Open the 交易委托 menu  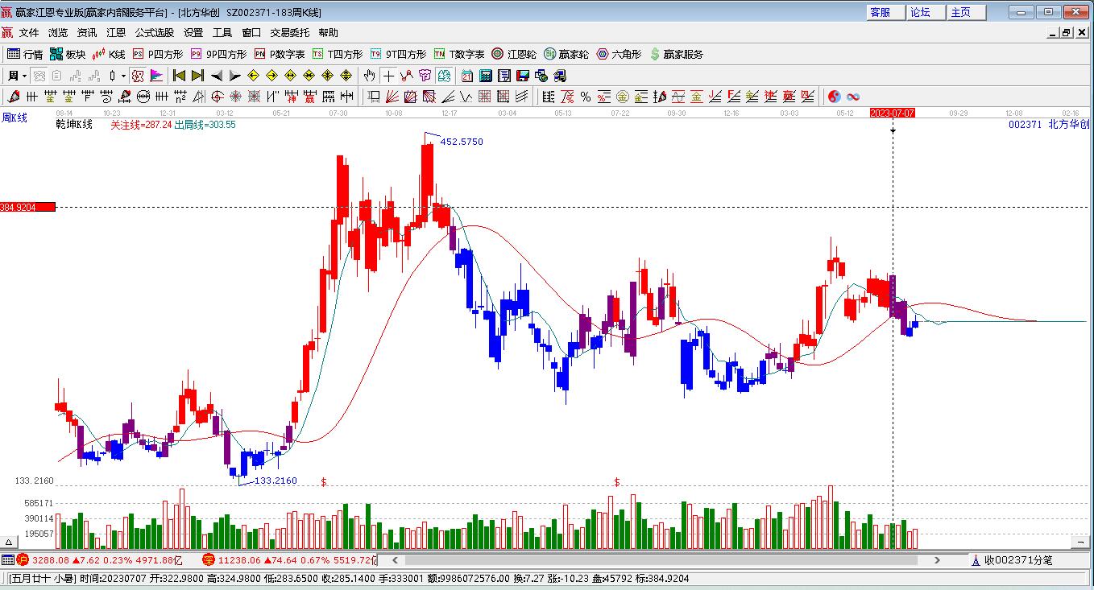[x=289, y=33]
